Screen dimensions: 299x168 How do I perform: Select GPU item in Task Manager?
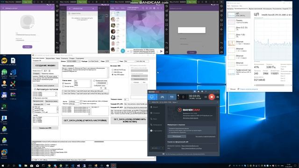239,71
